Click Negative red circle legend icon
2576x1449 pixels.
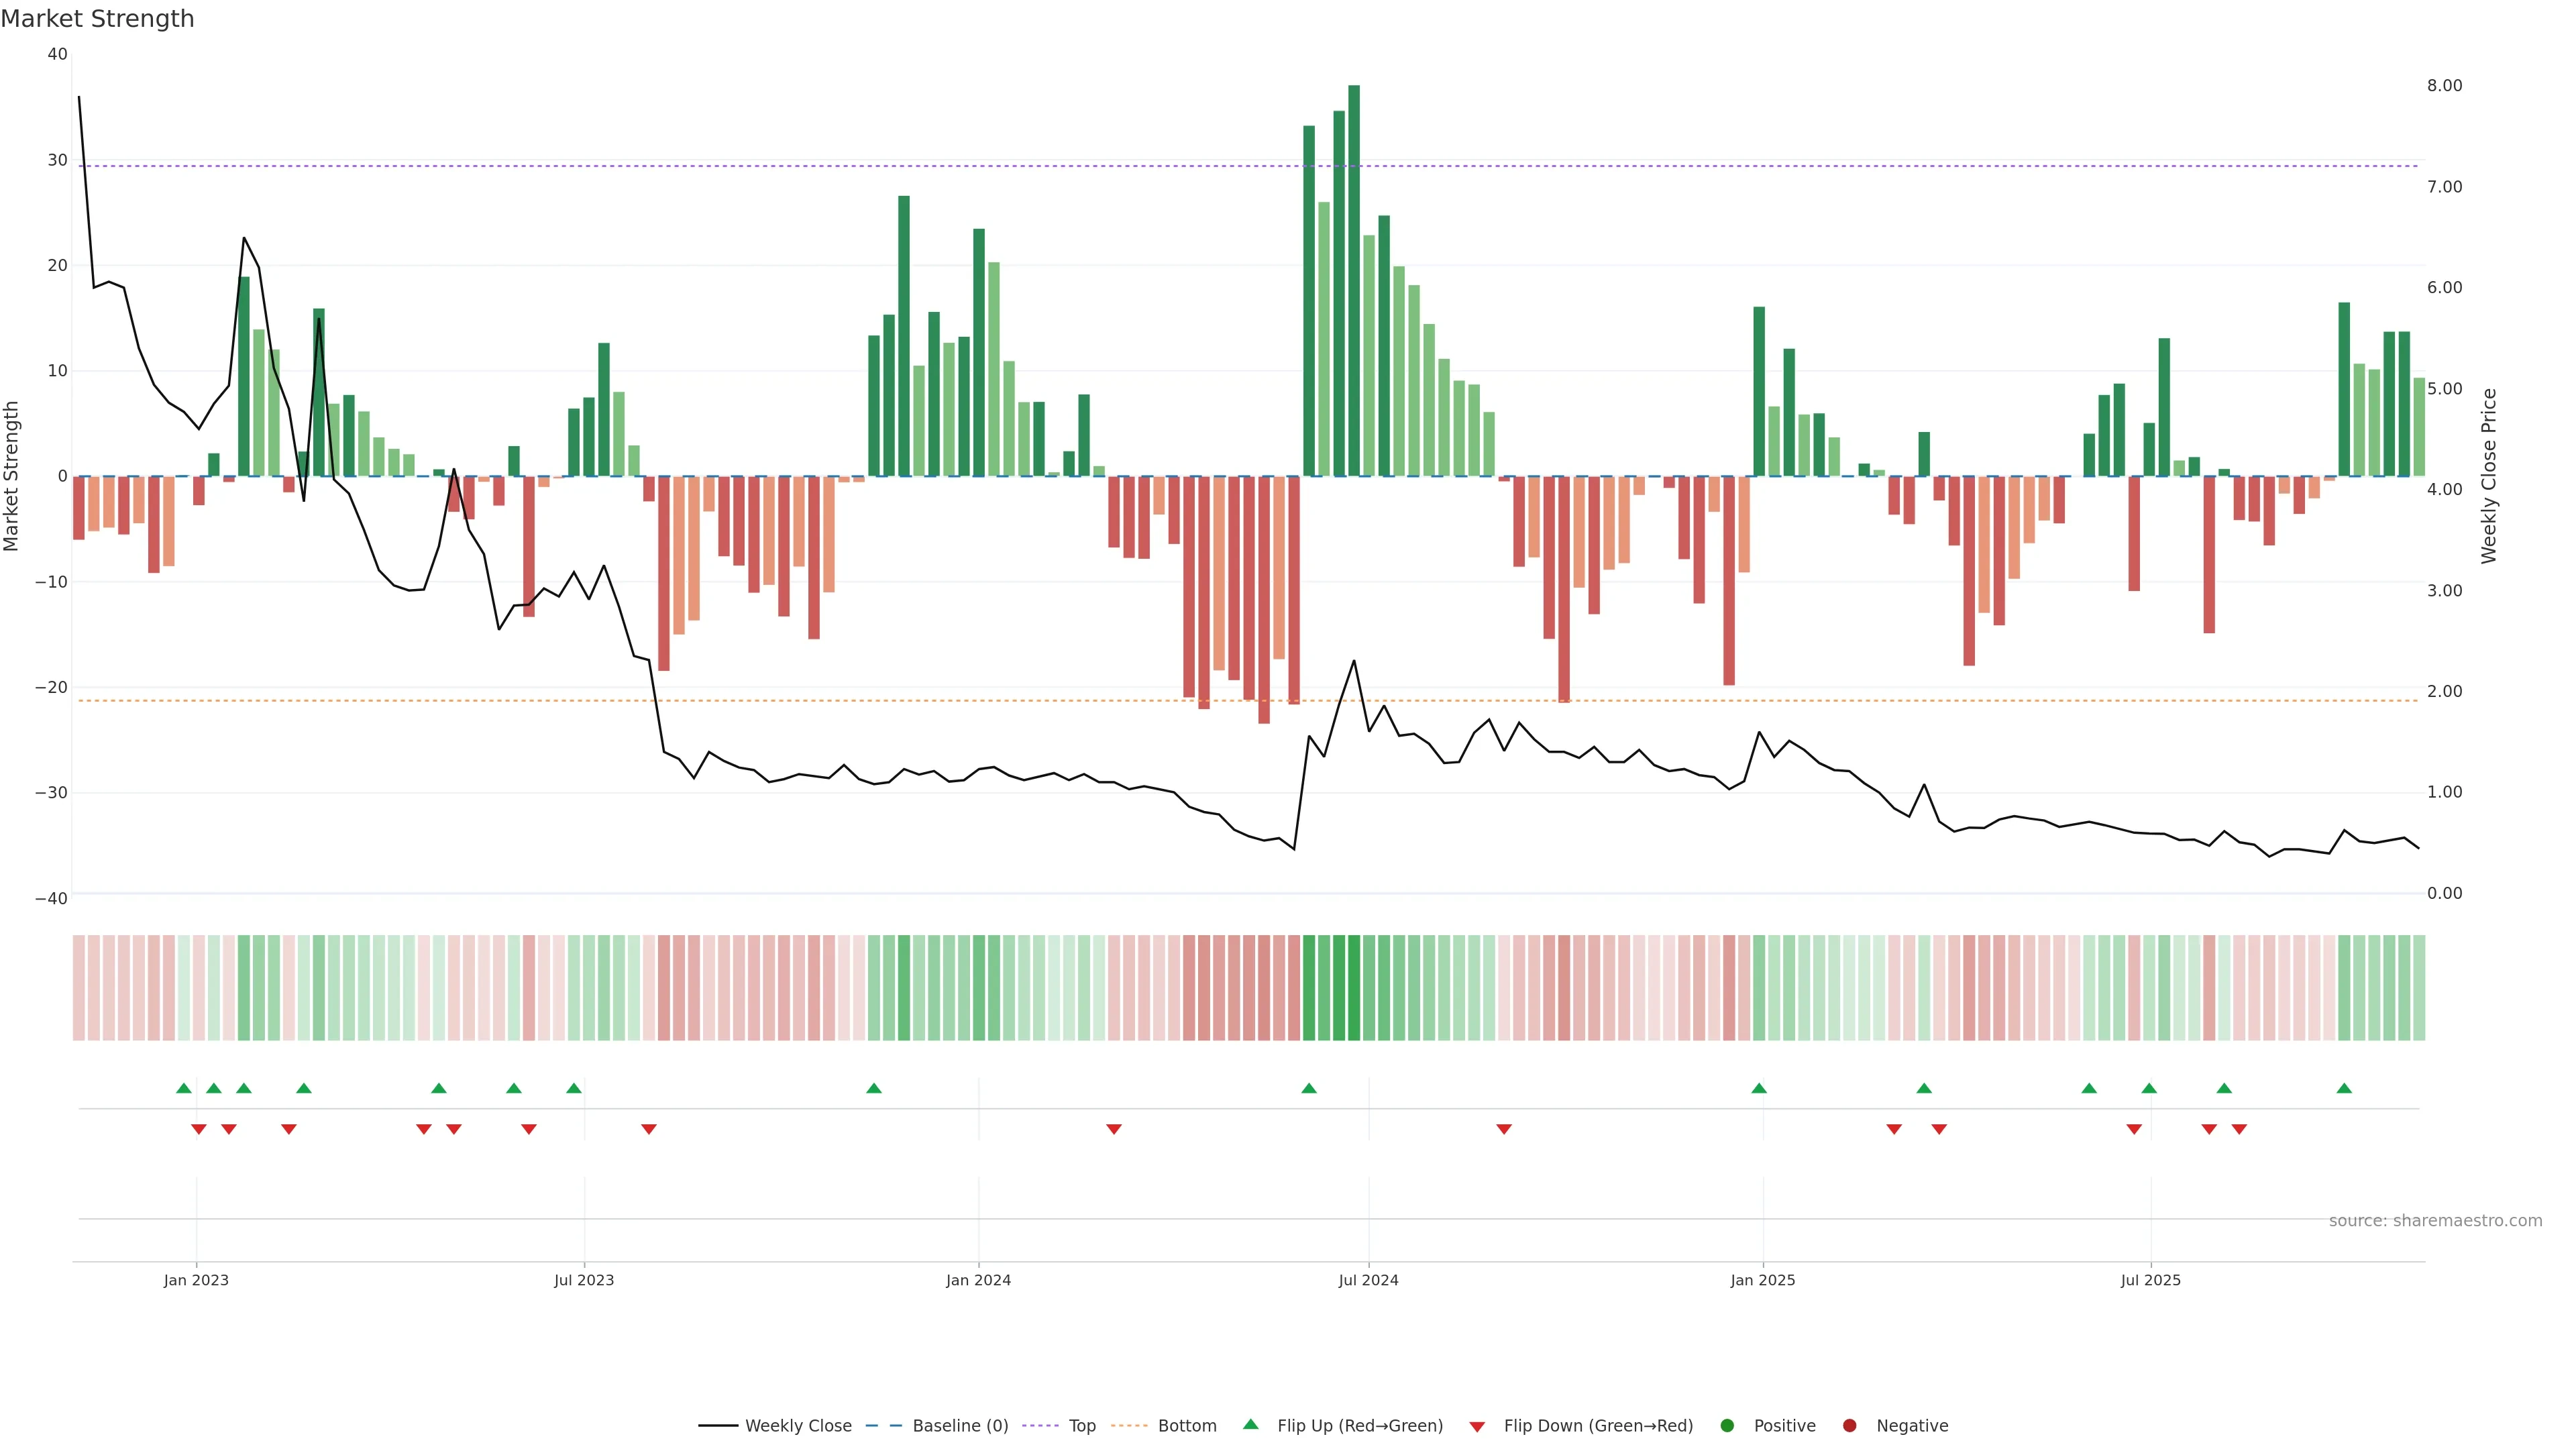(x=1849, y=1426)
